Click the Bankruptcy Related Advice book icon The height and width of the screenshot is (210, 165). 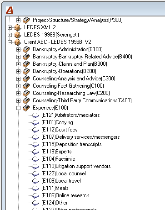tap(26, 57)
